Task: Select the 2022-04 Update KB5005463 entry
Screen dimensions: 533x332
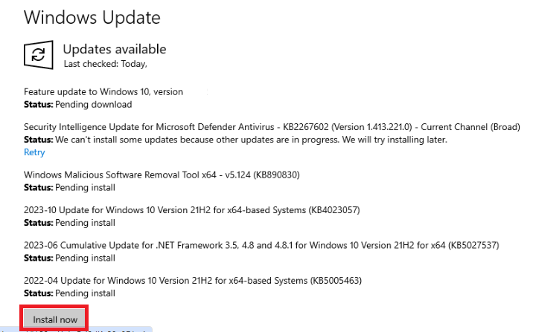Action: [193, 281]
